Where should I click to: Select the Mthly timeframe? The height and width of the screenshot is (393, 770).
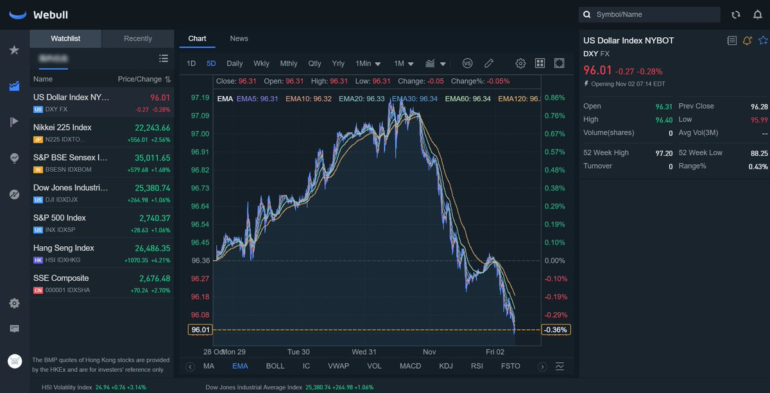(289, 63)
